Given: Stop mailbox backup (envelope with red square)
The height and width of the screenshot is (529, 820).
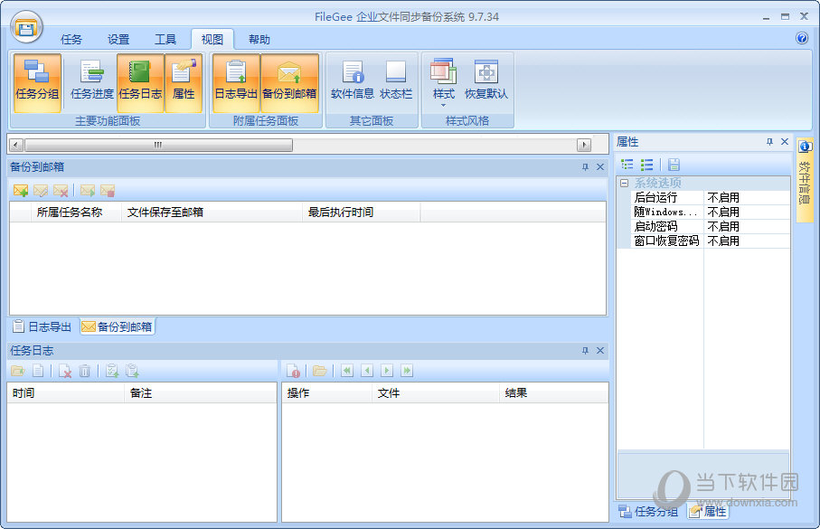Looking at the screenshot, I should (x=108, y=191).
